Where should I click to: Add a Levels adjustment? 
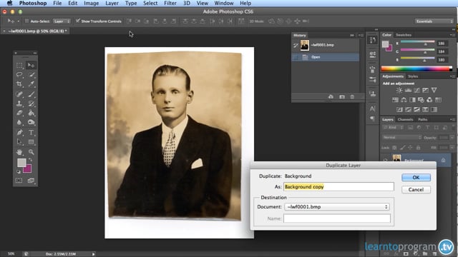(x=408, y=91)
